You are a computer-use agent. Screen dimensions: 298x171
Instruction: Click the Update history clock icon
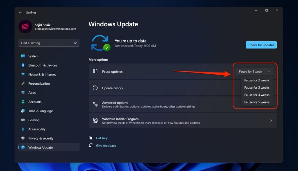pos(95,88)
